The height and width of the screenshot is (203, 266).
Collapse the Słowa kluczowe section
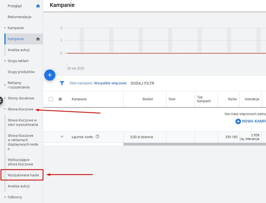5,109
